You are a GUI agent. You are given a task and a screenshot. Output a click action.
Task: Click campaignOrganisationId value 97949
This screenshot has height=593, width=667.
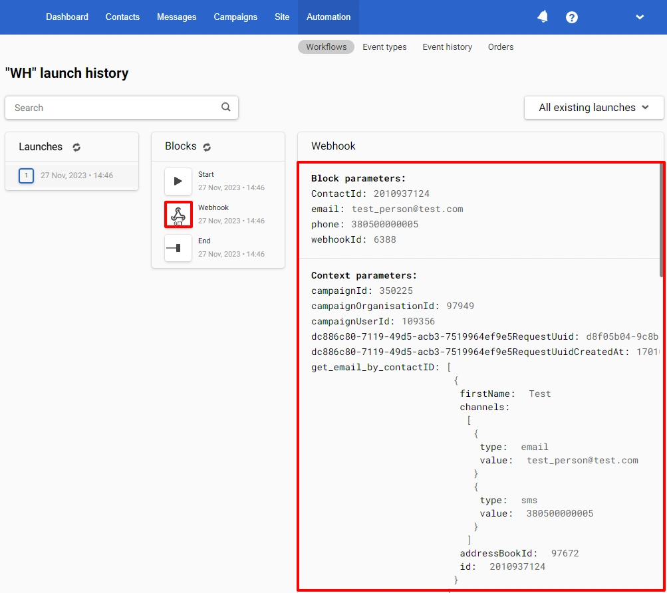(460, 306)
